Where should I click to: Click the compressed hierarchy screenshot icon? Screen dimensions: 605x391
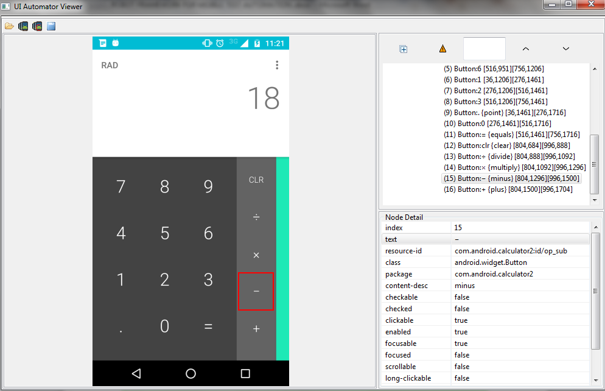(x=37, y=26)
